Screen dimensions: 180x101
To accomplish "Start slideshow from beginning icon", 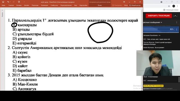I will (x=19, y=2).
